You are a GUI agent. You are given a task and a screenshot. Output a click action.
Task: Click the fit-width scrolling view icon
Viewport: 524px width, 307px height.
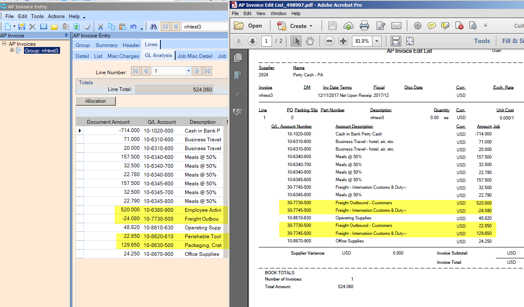tap(396, 41)
